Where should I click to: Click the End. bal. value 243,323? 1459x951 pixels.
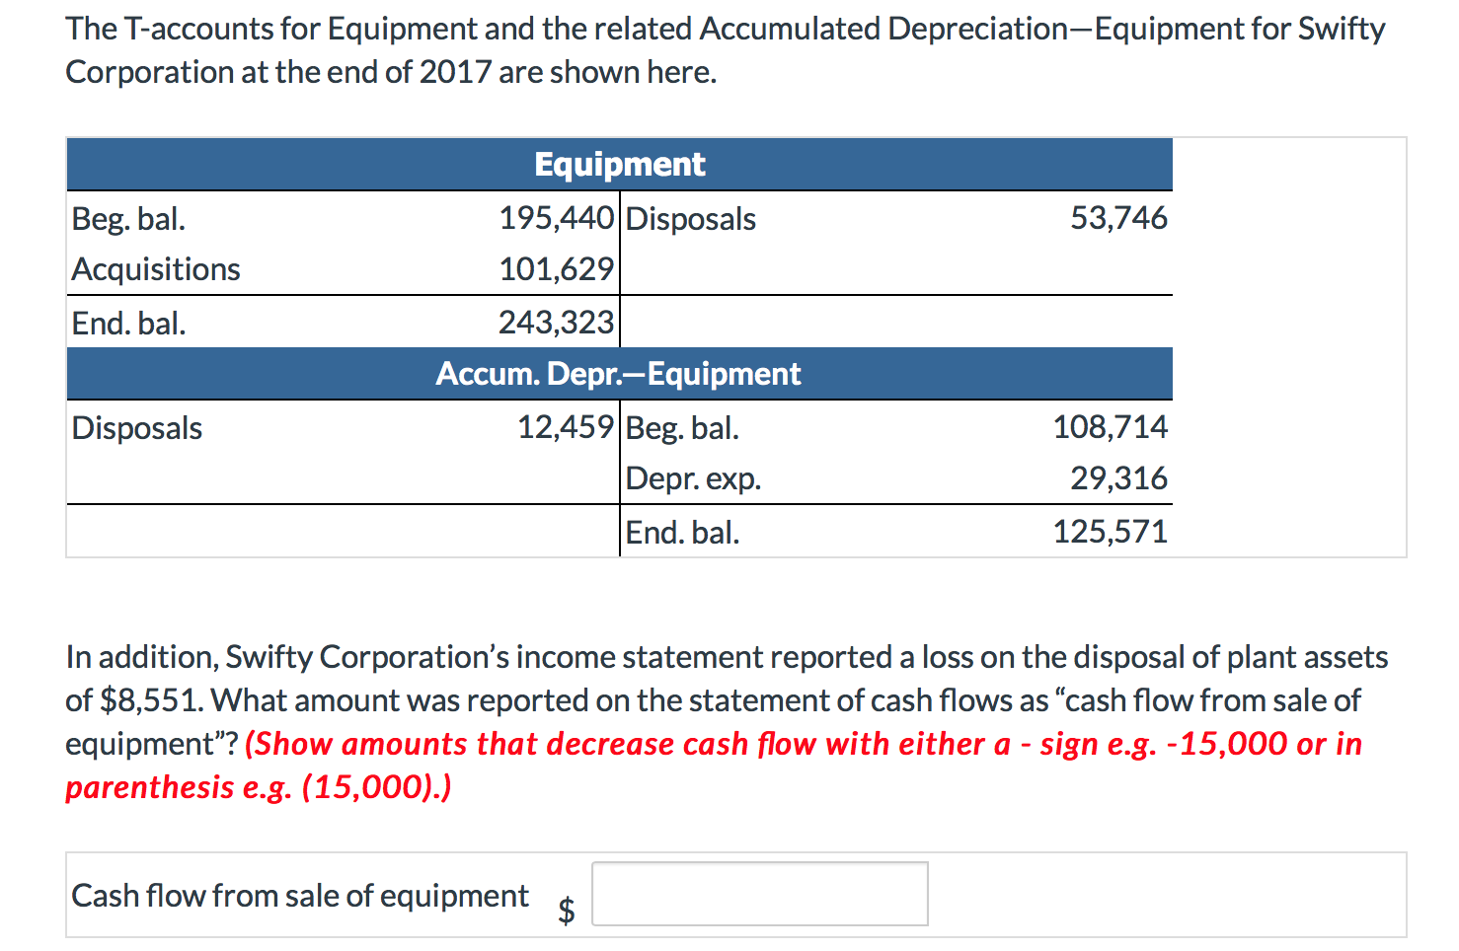coord(556,323)
